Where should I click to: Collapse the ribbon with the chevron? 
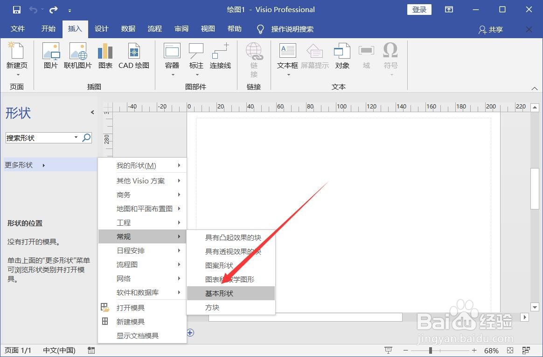coord(535,88)
